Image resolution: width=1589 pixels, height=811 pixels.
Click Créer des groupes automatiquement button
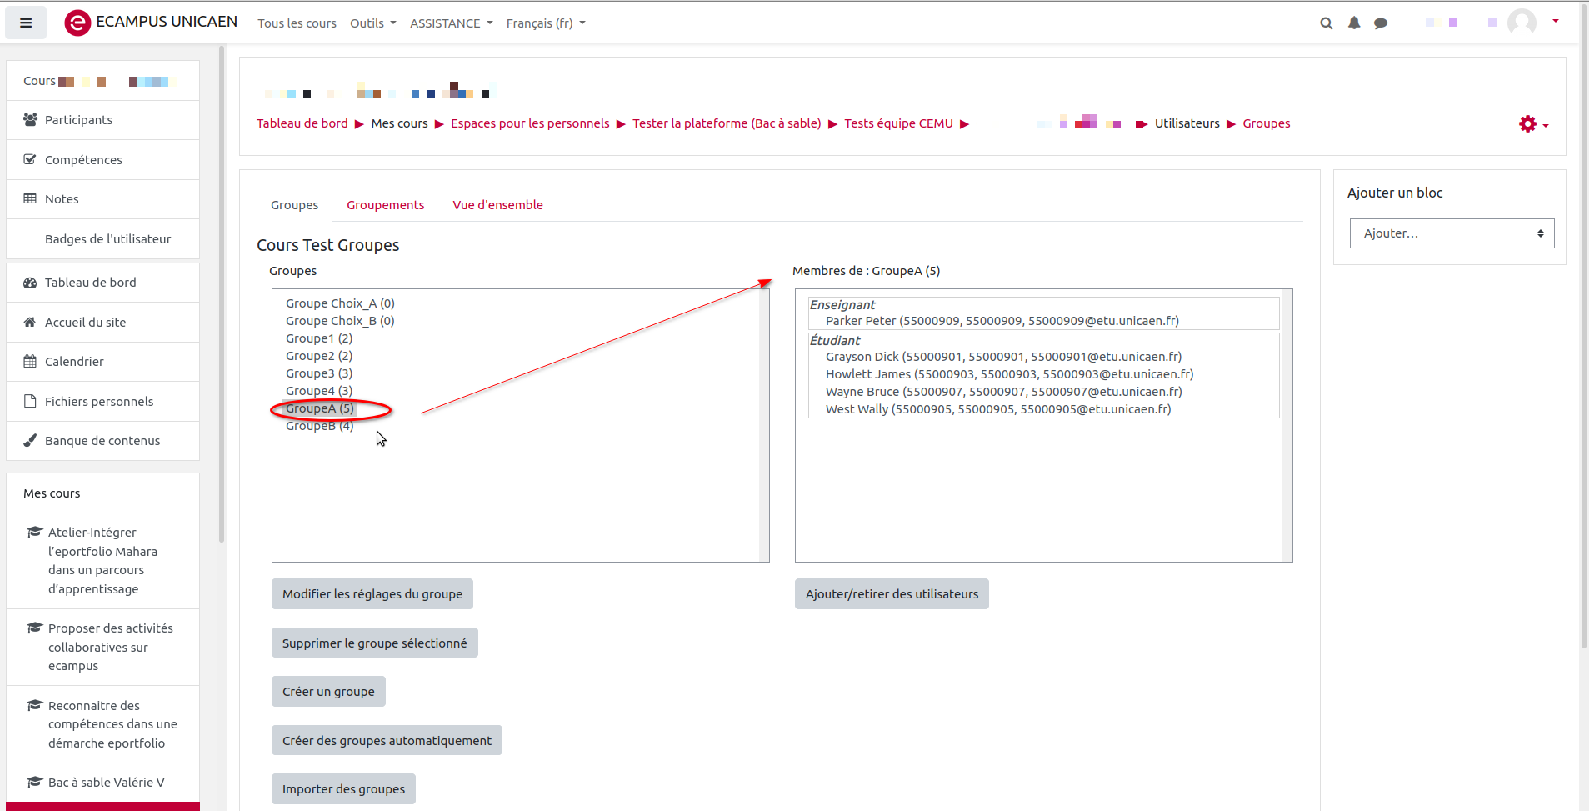pyautogui.click(x=387, y=740)
